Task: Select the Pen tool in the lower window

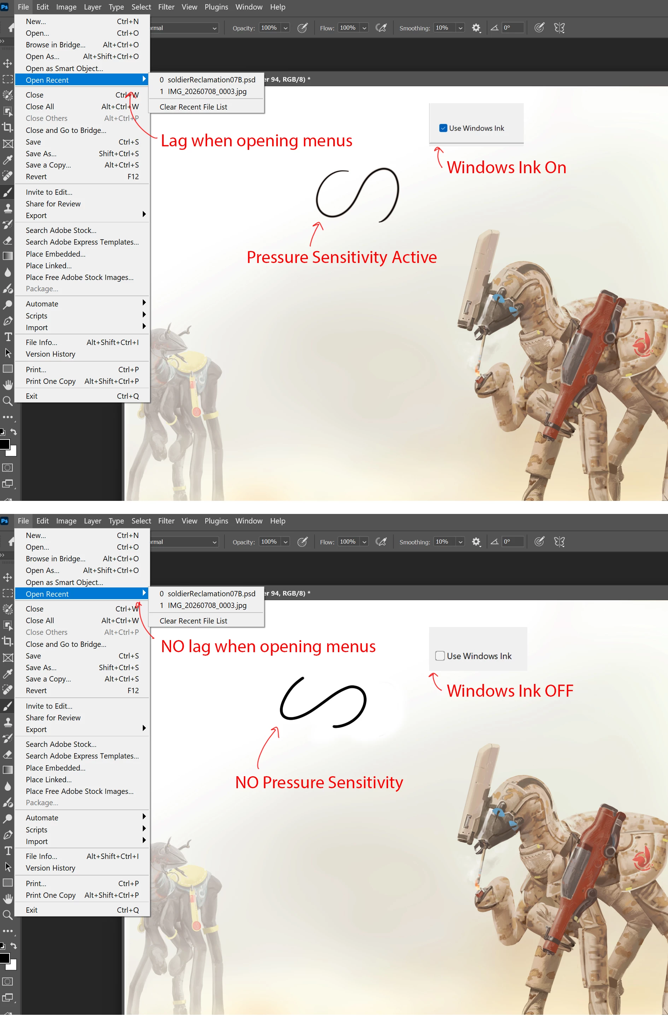Action: [x=7, y=835]
